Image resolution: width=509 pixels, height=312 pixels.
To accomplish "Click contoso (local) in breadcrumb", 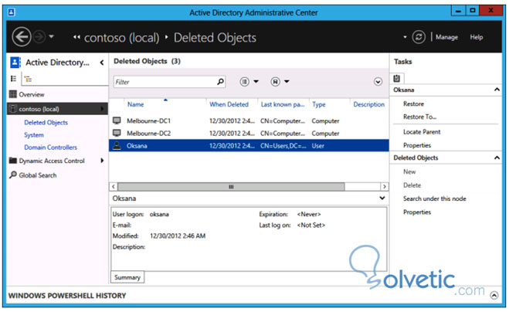I will click(122, 38).
